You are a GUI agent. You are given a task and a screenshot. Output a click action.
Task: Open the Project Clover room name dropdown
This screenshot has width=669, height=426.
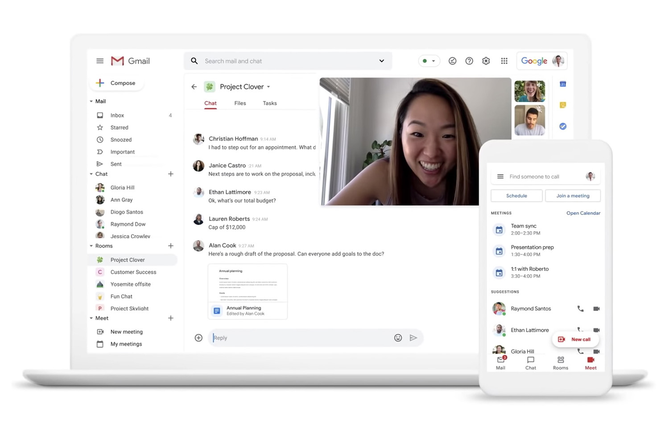(x=268, y=87)
